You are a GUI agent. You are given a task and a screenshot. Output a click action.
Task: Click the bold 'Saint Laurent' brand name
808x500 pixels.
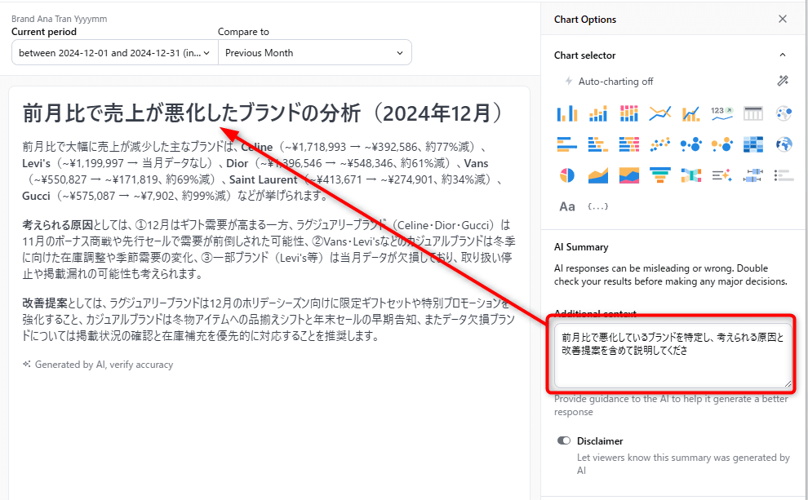pos(264,179)
